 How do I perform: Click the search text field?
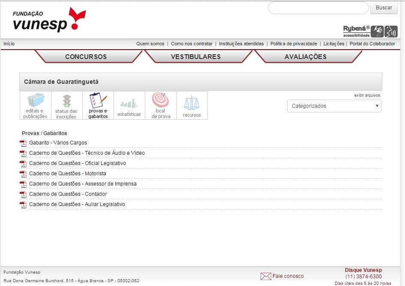tap(318, 8)
